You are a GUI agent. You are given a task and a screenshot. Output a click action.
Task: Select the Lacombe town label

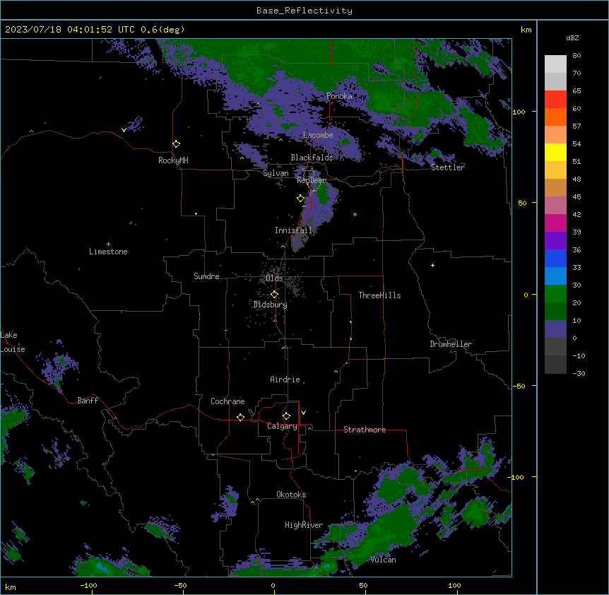click(318, 135)
